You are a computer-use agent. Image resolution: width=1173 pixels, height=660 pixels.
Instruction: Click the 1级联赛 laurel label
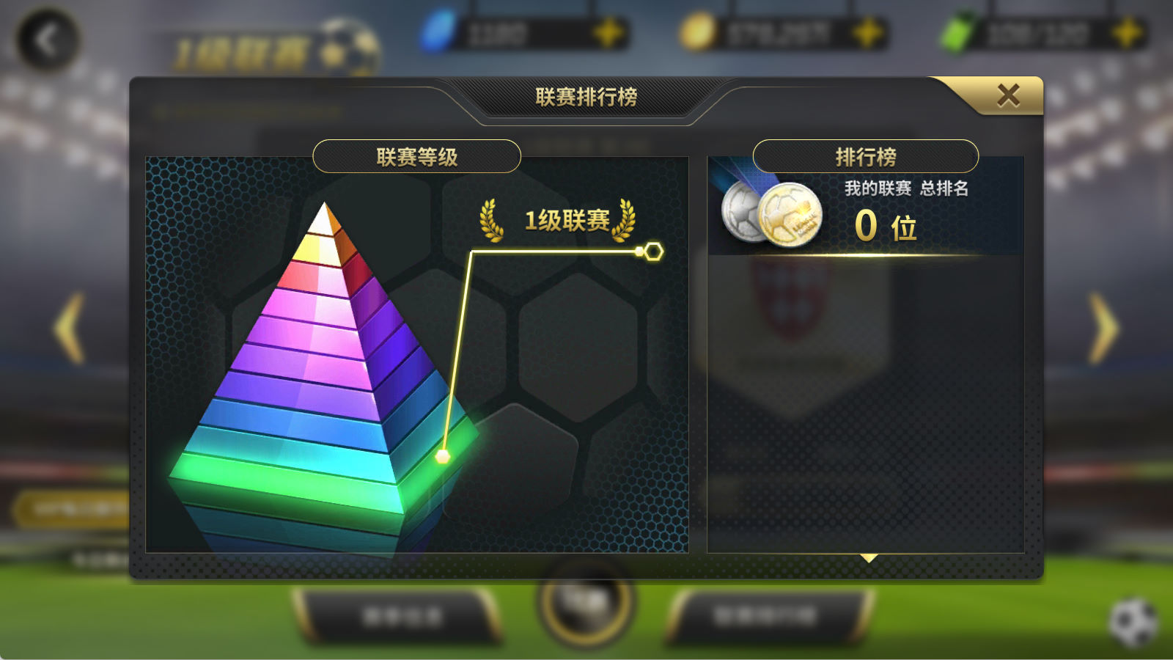557,220
